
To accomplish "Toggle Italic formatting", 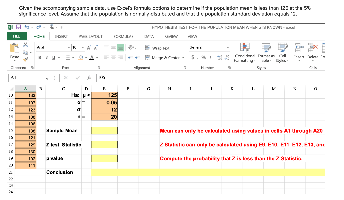I will 47,58.
